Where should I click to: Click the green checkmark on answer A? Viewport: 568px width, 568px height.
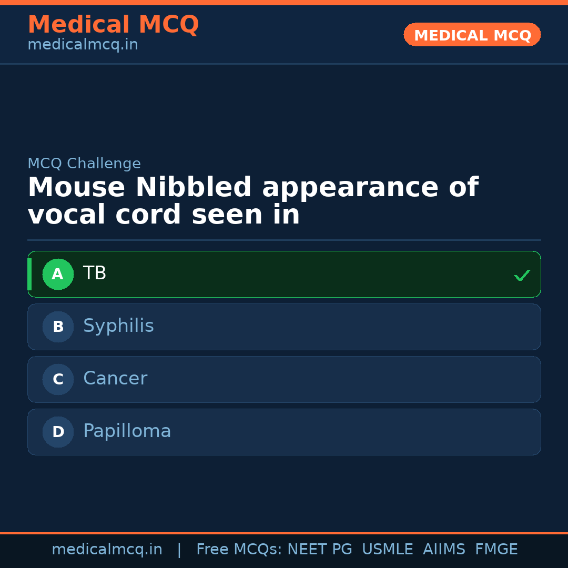(522, 274)
